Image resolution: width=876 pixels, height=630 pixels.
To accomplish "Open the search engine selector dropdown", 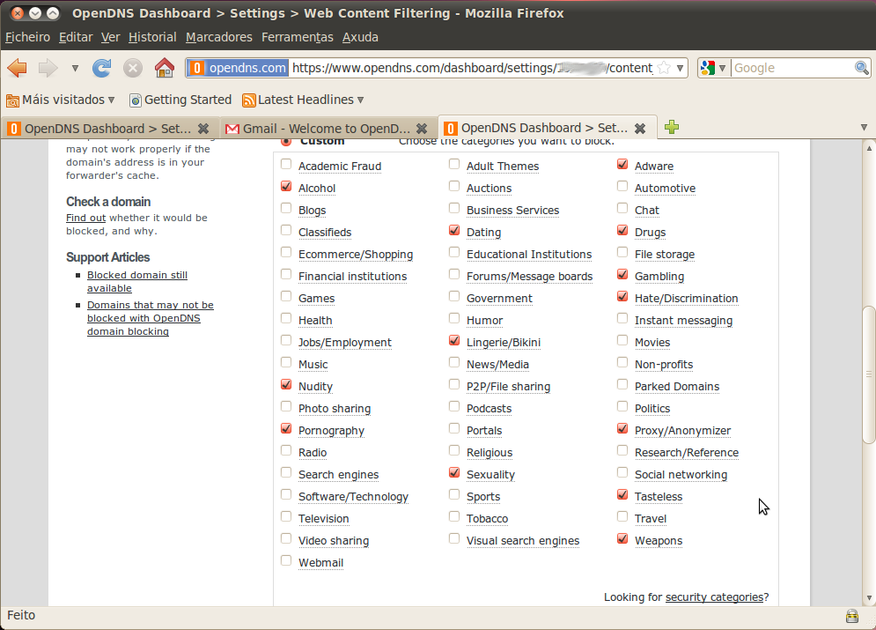I will (722, 68).
